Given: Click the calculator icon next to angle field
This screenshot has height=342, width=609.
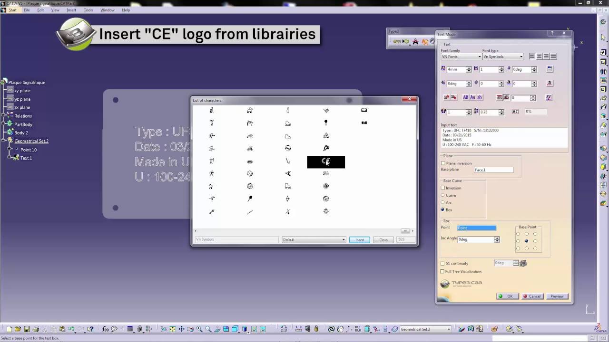Looking at the screenshot, I should pos(550,69).
